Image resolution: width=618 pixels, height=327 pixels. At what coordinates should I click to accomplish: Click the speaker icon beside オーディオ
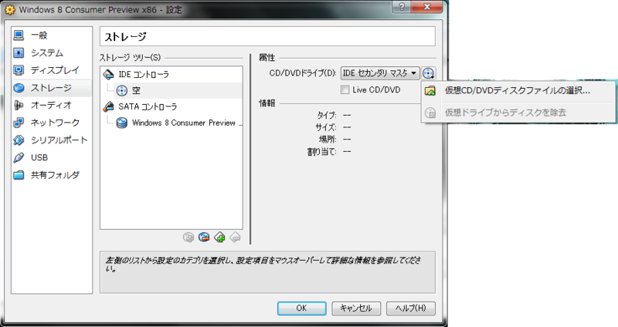(x=19, y=105)
